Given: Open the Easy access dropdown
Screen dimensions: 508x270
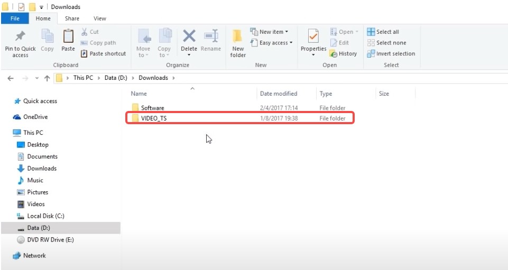Looking at the screenshot, I should click(x=271, y=43).
